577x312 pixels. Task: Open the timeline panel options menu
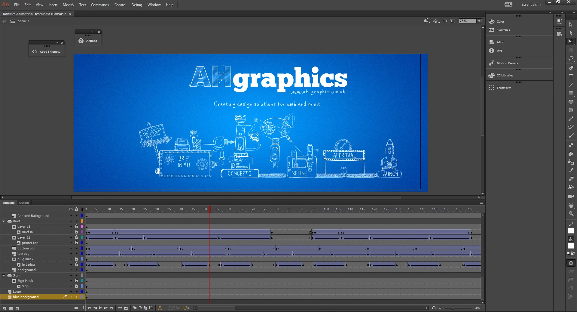coord(481,203)
